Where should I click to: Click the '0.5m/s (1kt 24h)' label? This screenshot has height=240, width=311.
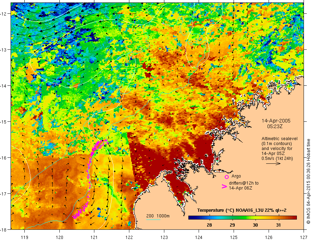pyautogui.click(x=277, y=158)
